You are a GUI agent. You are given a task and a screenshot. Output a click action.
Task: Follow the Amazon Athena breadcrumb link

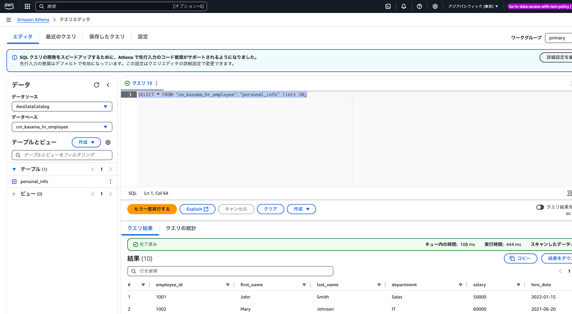[x=33, y=20]
